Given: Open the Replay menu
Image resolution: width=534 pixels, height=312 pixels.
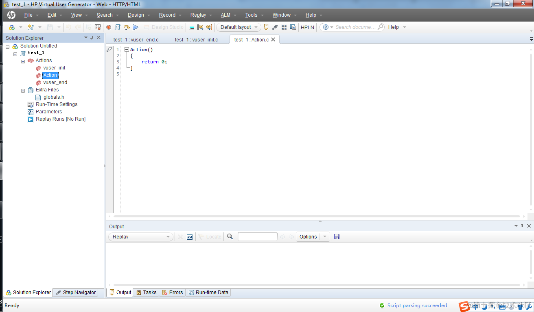Looking at the screenshot, I should click(198, 15).
